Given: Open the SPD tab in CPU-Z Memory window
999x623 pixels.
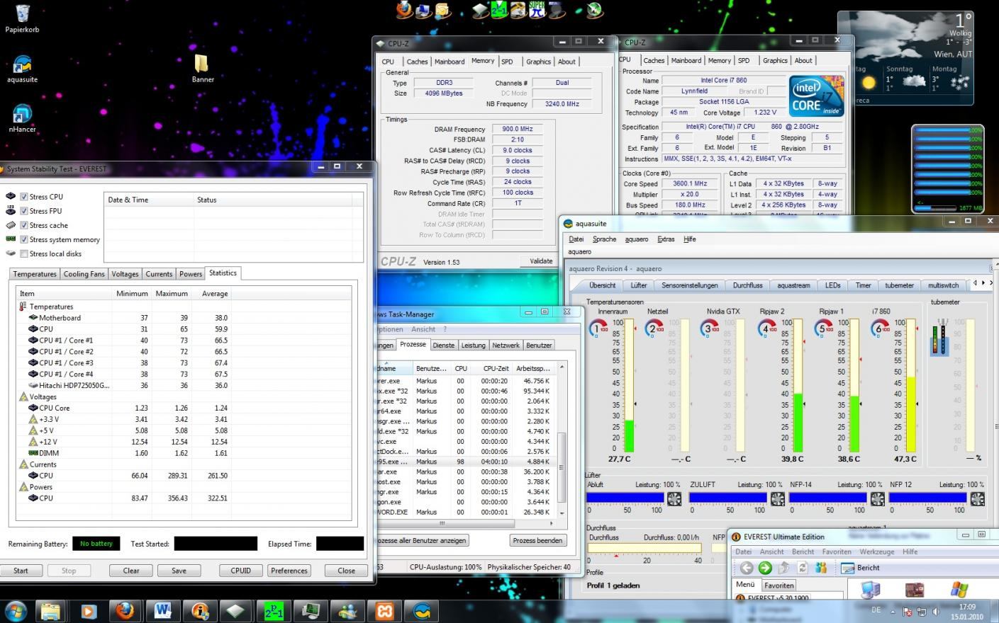Looking at the screenshot, I should [x=507, y=62].
